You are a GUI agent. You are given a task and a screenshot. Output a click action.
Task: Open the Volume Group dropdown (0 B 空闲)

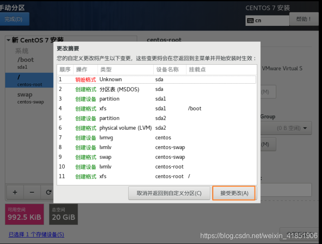(x=286, y=128)
